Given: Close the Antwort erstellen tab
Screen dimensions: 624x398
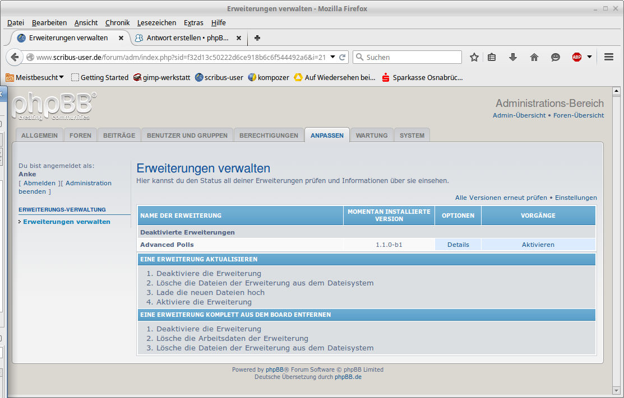Looking at the screenshot, I should [x=239, y=38].
